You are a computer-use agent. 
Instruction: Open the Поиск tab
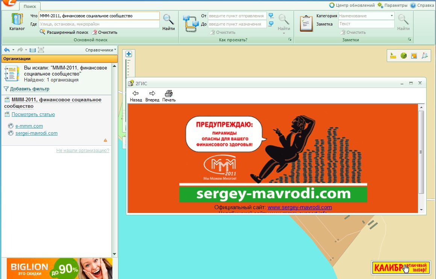point(30,7)
